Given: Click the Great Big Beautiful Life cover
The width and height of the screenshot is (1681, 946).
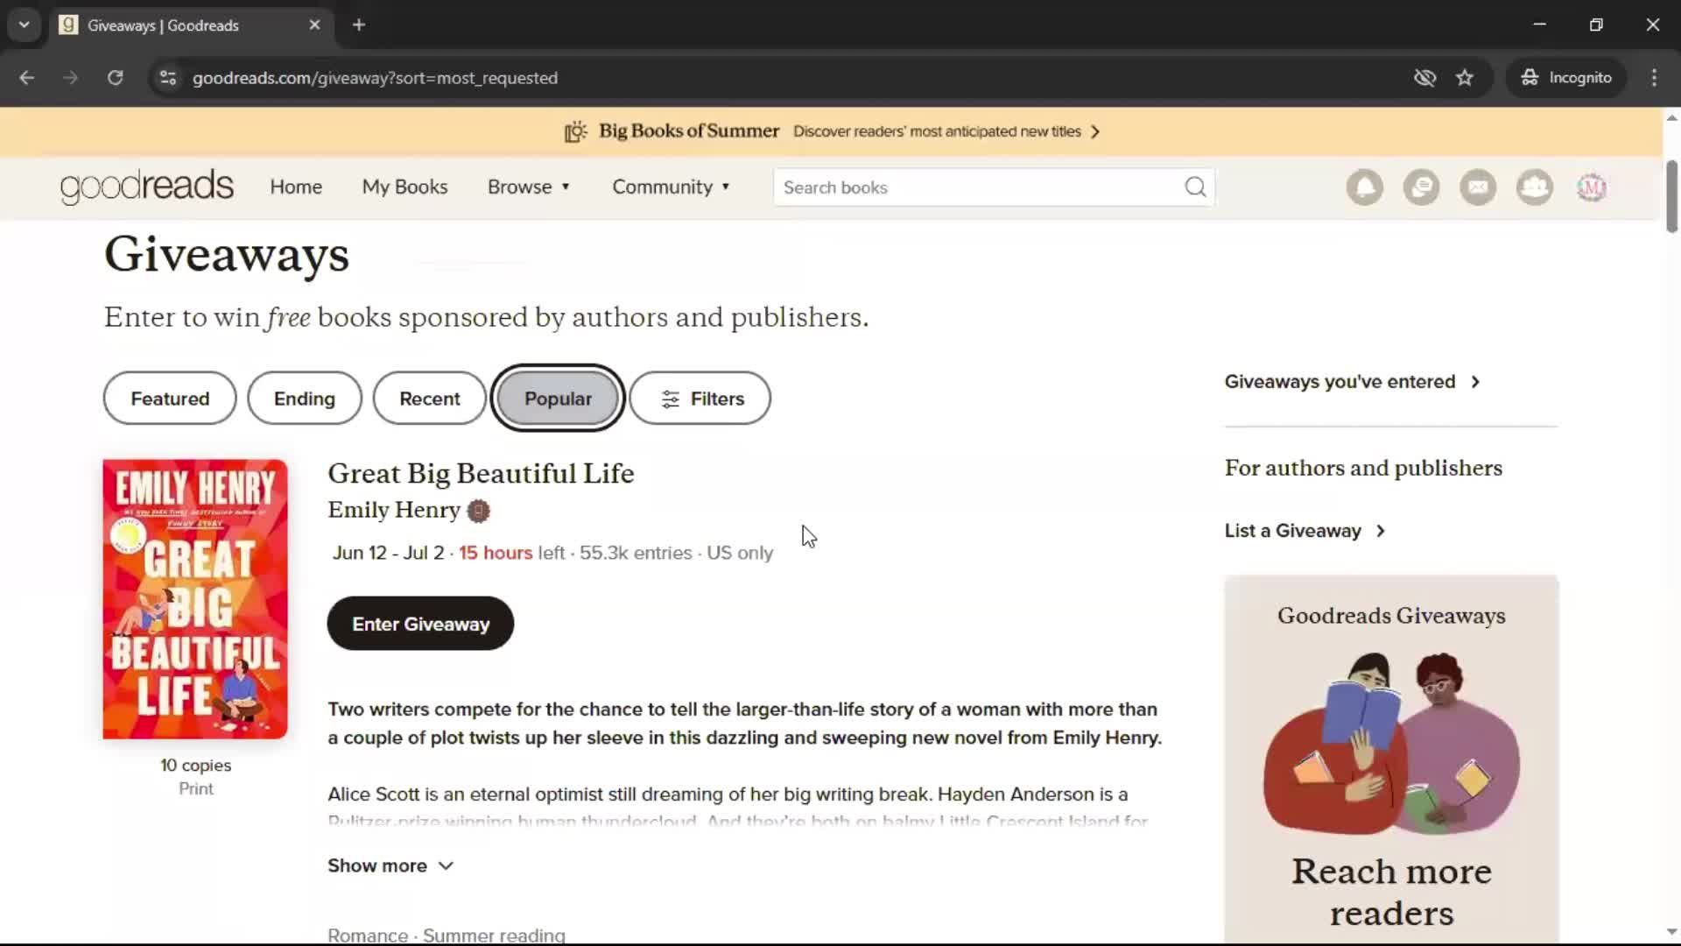Looking at the screenshot, I should point(195,599).
